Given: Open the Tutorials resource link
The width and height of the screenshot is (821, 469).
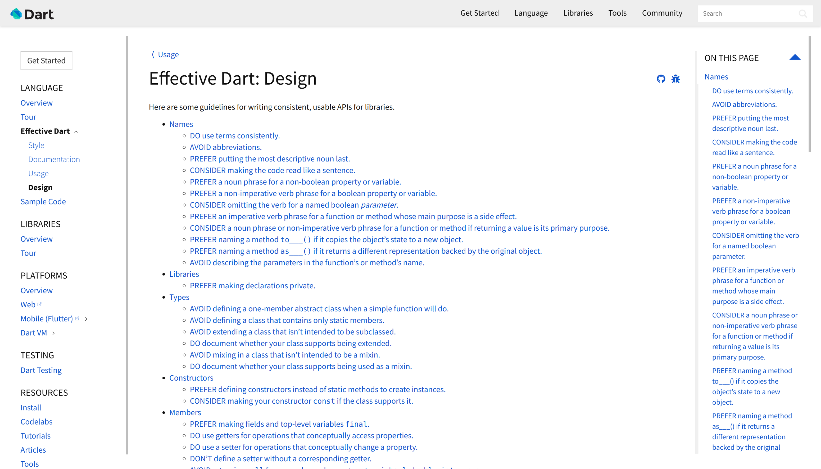Looking at the screenshot, I should (36, 436).
